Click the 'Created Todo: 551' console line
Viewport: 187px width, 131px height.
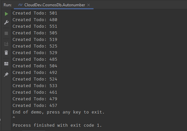[35, 26]
